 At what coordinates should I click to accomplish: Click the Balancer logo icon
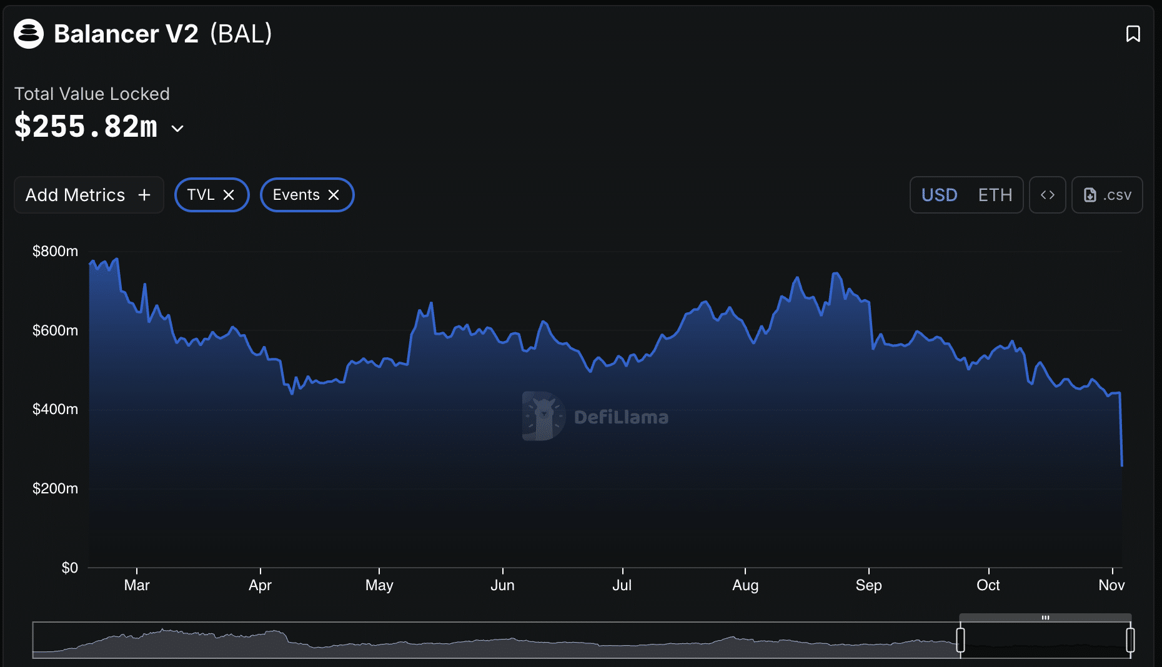pos(29,34)
